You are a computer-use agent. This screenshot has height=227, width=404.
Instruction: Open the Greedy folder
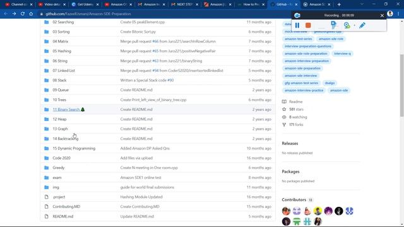point(59,168)
